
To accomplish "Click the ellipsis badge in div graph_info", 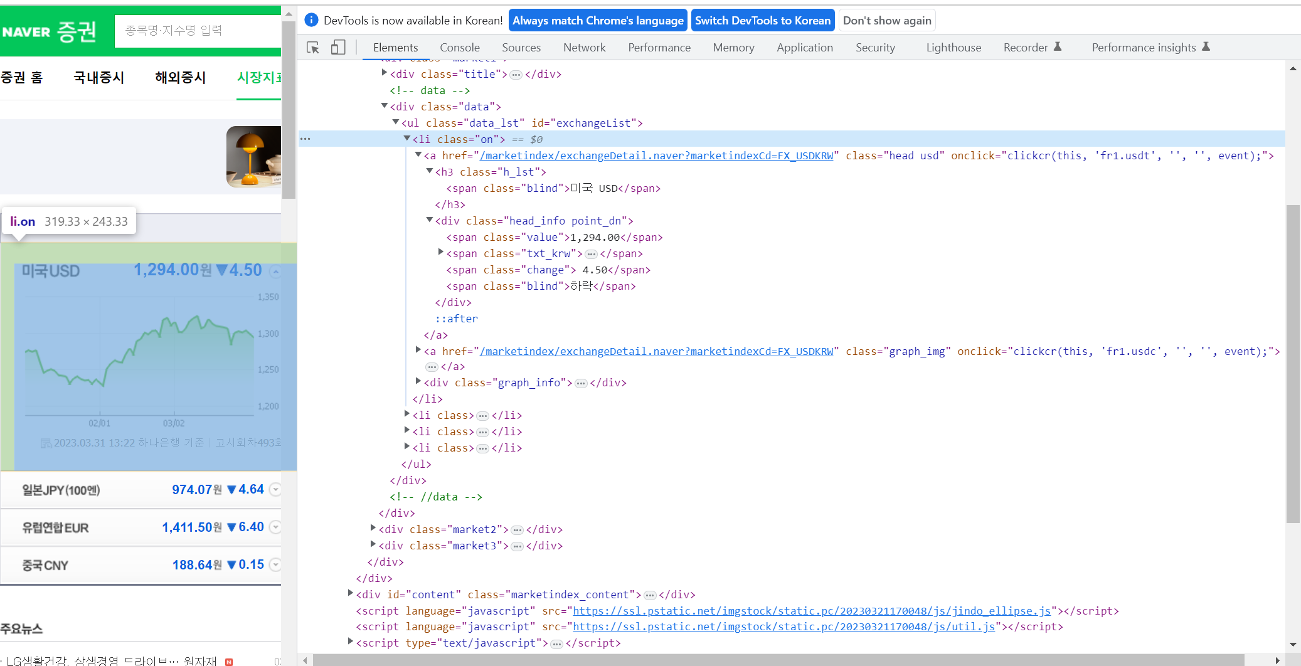I will (x=581, y=383).
